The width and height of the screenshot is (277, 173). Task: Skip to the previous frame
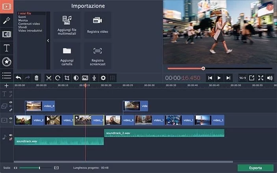(x=210, y=78)
